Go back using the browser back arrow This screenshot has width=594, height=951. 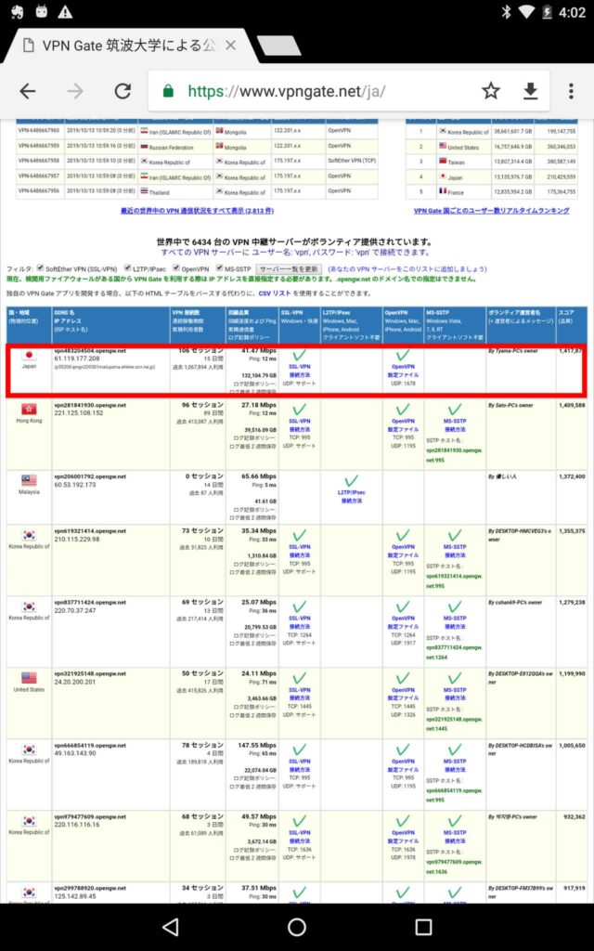(28, 91)
